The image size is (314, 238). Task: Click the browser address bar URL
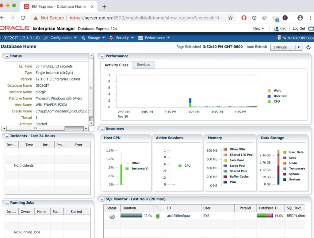[146, 18]
